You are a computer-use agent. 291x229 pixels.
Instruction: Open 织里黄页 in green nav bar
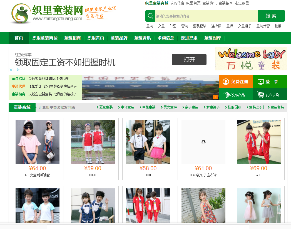(x=96, y=38)
